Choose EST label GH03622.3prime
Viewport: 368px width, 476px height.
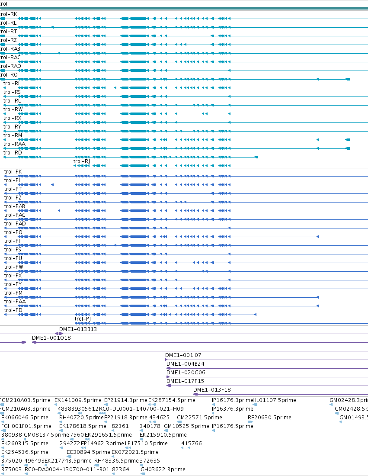pos(163,470)
